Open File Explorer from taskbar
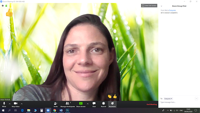Viewport: 200px width, 113px height. click(29, 110)
